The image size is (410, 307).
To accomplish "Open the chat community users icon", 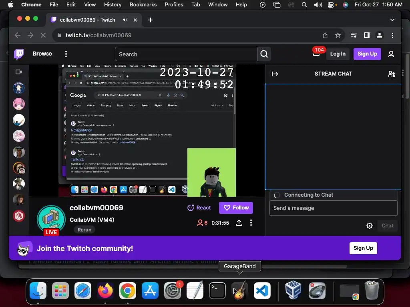I will click(392, 74).
